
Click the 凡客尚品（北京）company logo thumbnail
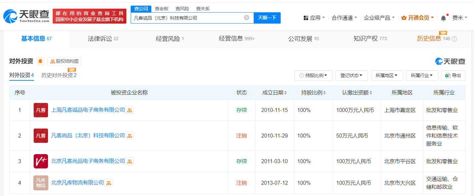tap(41, 136)
